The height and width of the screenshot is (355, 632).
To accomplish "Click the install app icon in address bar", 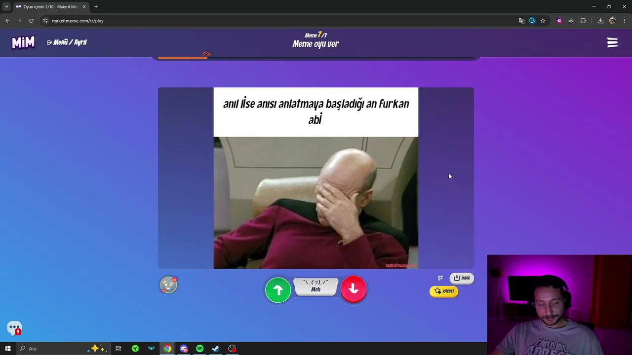I will pyautogui.click(x=532, y=21).
